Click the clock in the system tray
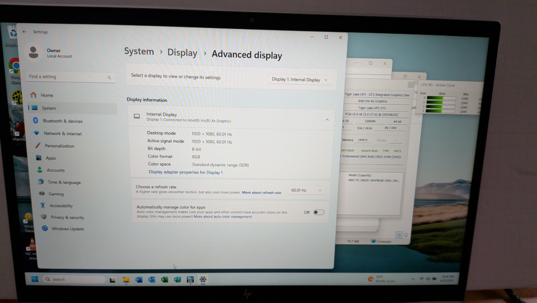The width and height of the screenshot is (537, 303). pos(448,278)
